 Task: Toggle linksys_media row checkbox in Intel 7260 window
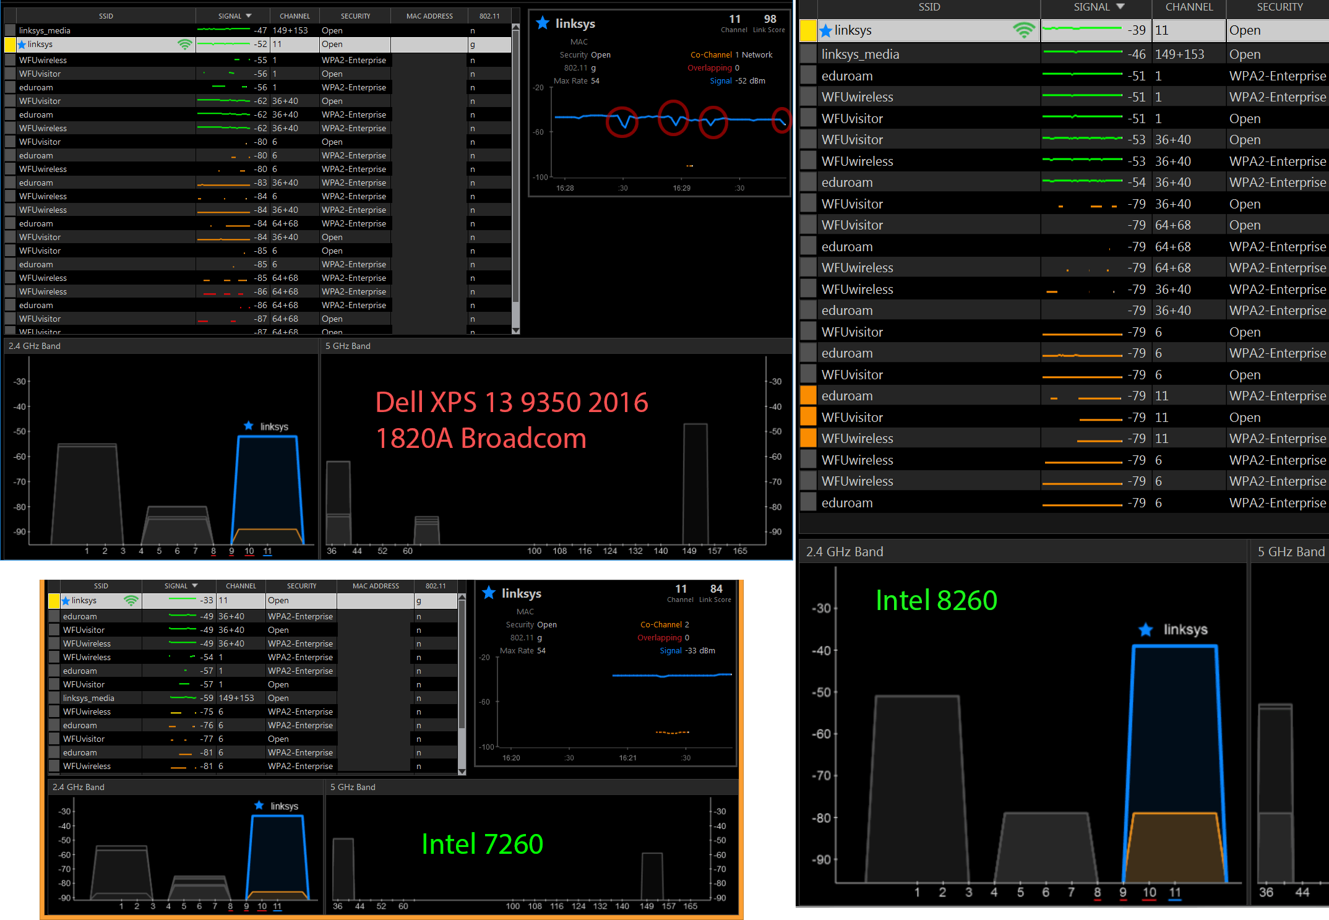(54, 698)
